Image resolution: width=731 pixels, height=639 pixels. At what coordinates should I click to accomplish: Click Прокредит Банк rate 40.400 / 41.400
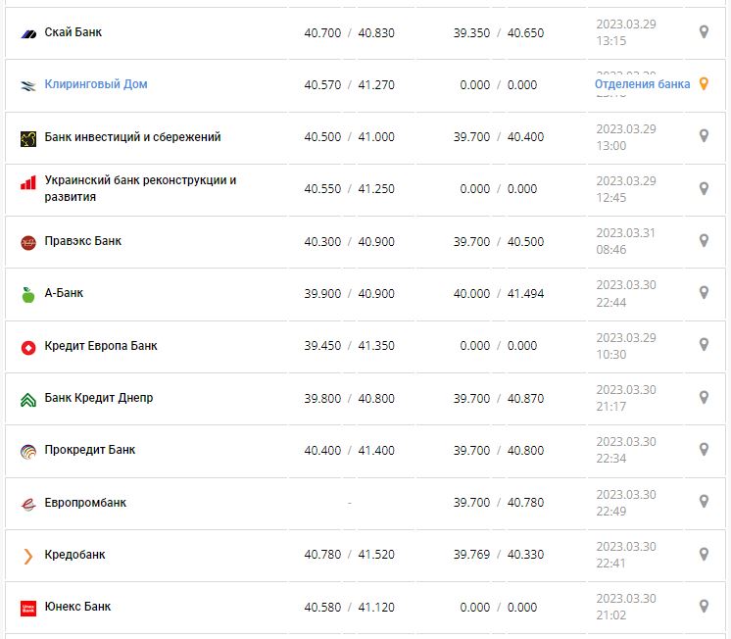[x=349, y=451]
